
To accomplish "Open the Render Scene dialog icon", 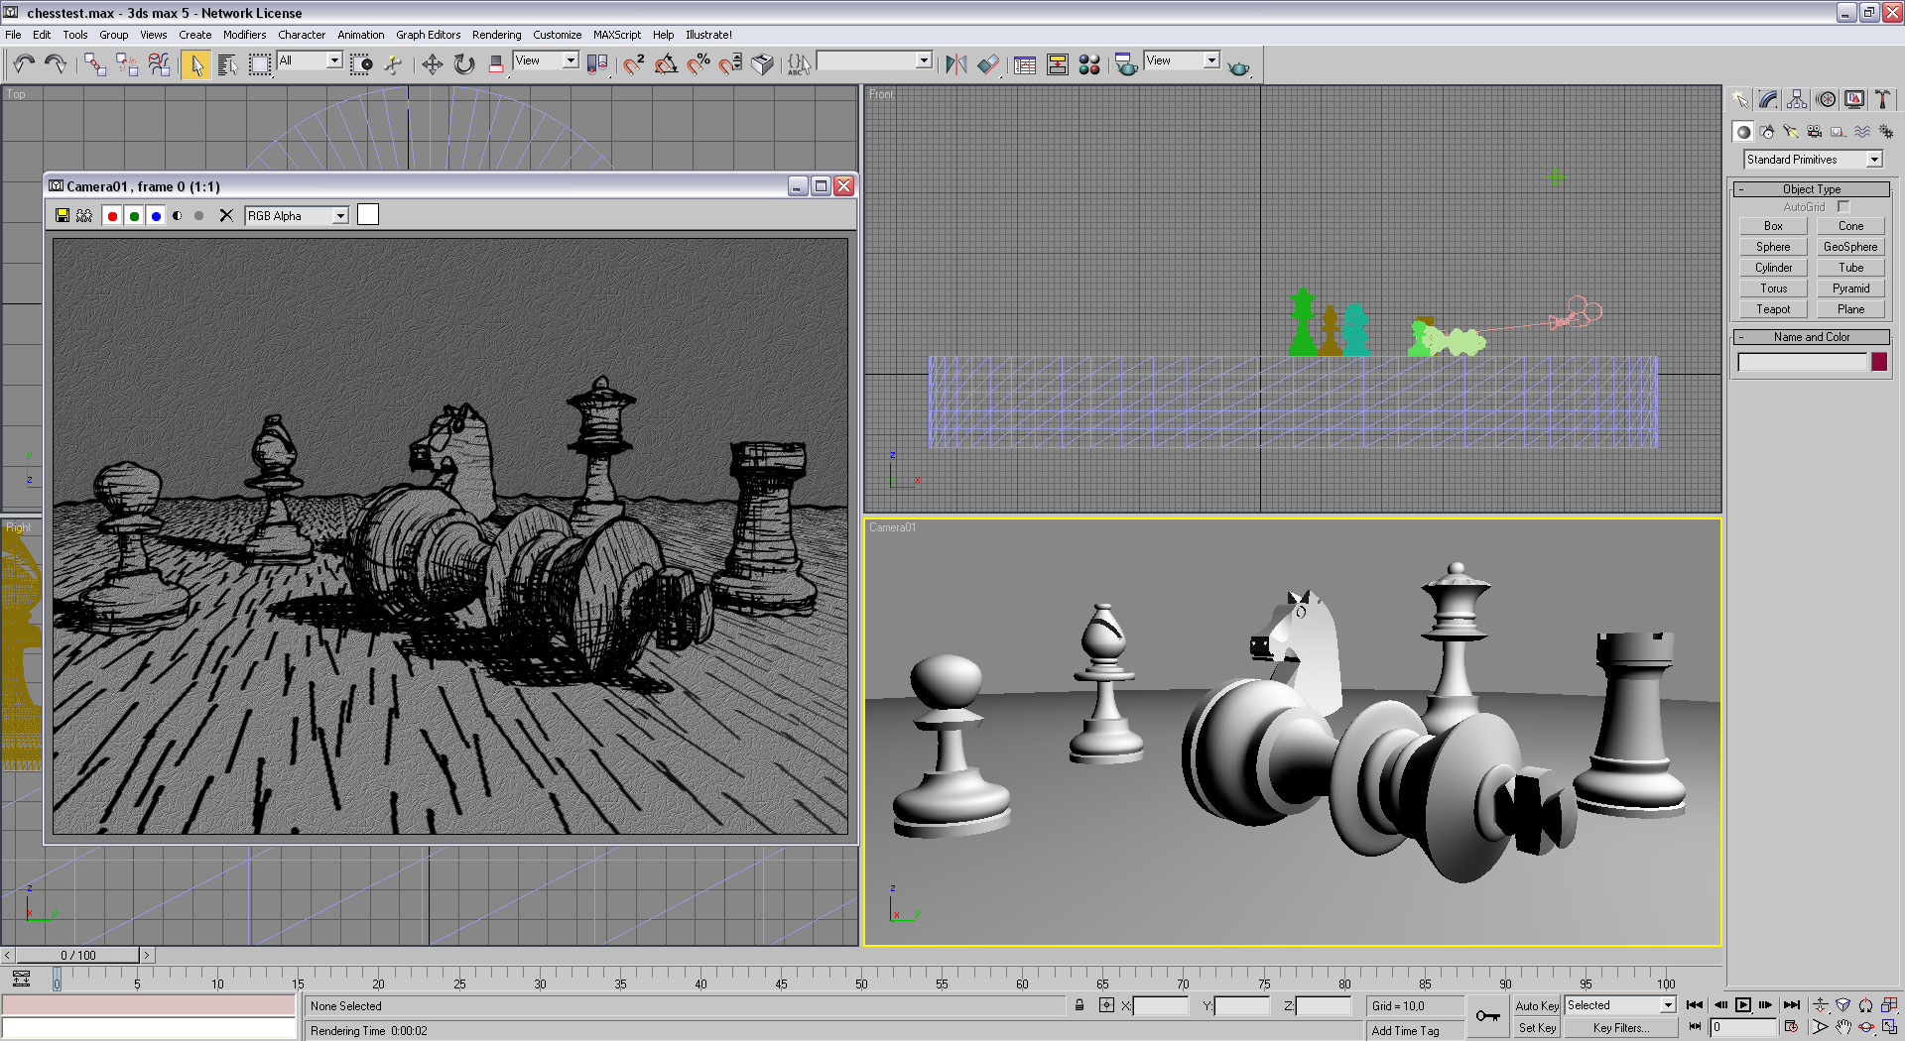I will (1126, 64).
